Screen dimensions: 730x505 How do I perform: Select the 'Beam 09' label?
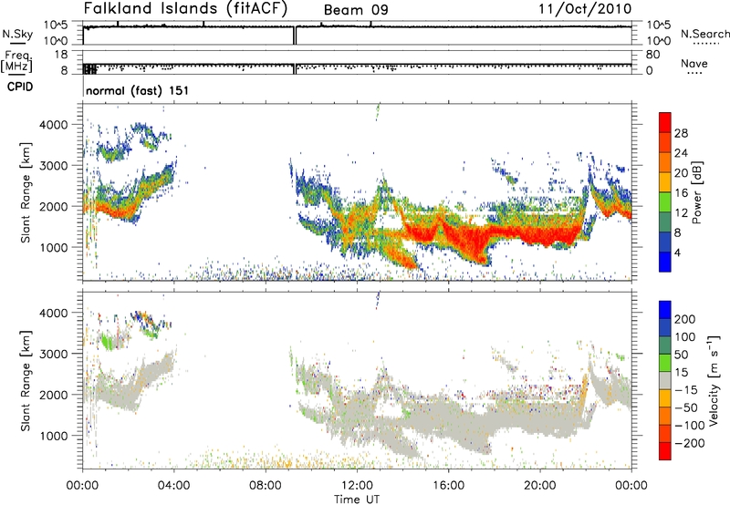356,10
